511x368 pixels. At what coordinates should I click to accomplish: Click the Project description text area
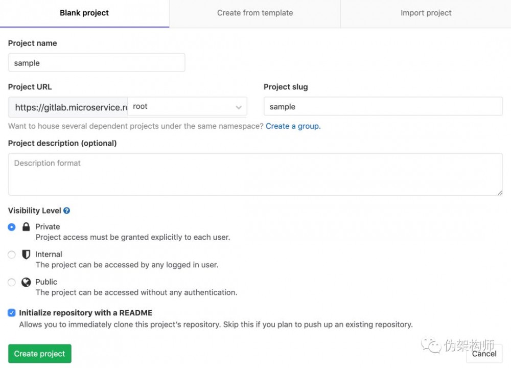click(255, 174)
